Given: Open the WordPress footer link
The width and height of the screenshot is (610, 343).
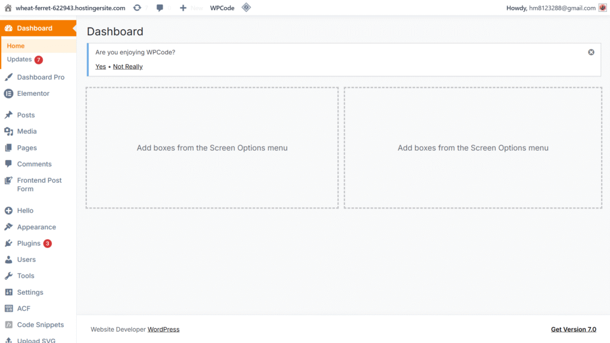Looking at the screenshot, I should pyautogui.click(x=163, y=329).
